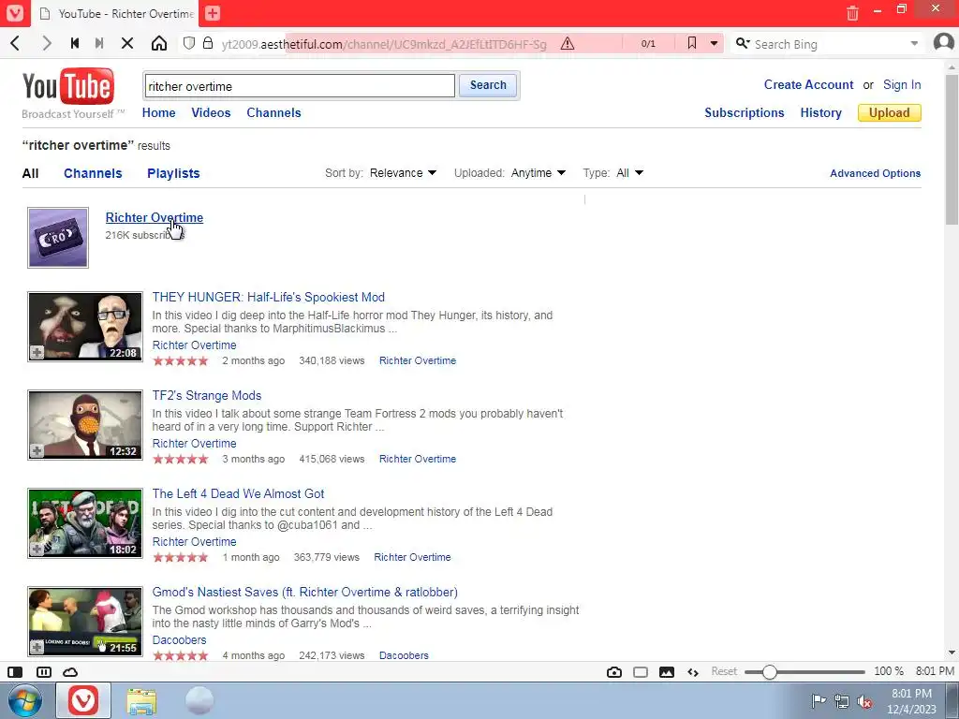
Task: Open the Home navigation tab
Action: coord(158,112)
